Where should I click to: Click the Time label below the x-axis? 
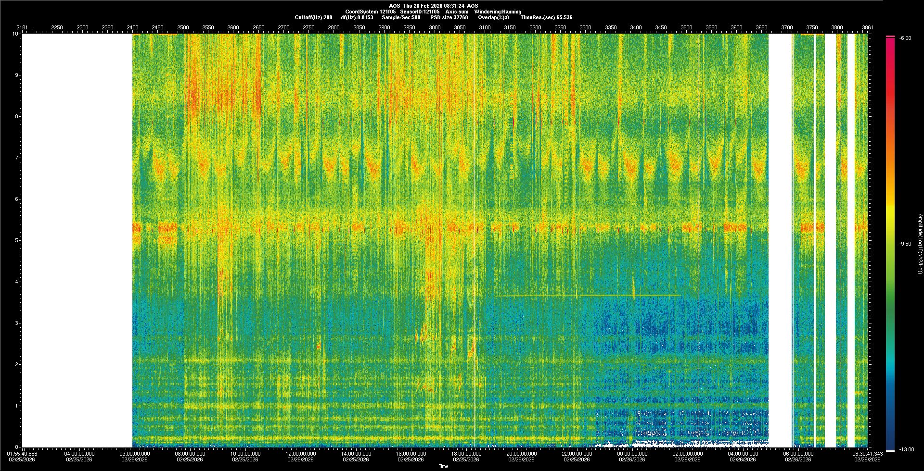[443, 466]
